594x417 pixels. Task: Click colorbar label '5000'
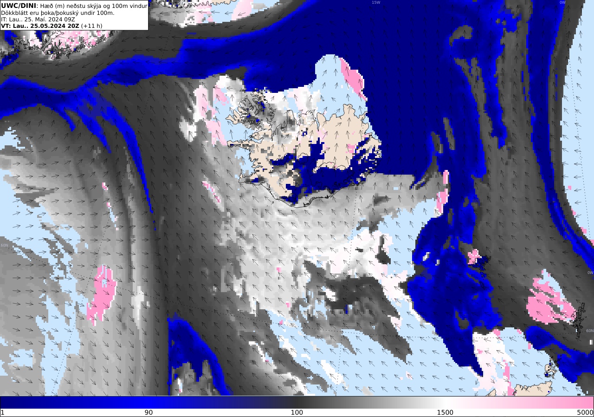tap(585, 412)
